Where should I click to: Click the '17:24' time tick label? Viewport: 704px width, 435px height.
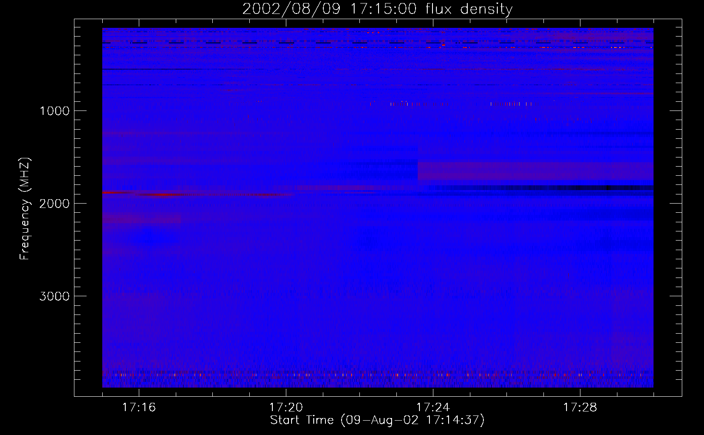(433, 407)
